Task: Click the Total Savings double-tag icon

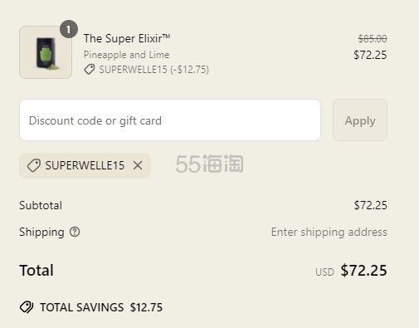Action: [27, 307]
